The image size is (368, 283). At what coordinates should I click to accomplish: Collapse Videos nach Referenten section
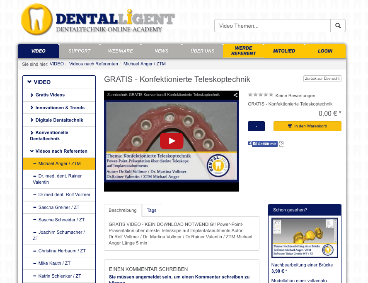point(59,151)
